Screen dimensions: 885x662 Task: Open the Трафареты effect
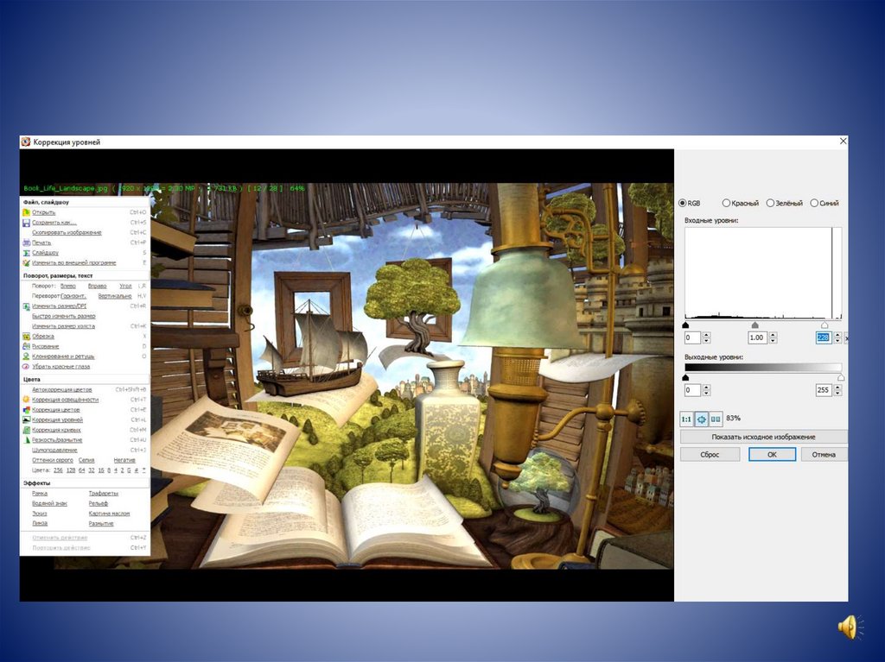[x=104, y=494]
